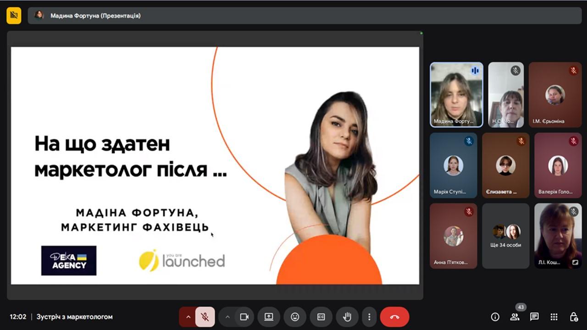Select Валерія Голо... participant tile
Viewport: 587px width, 330px height.
click(x=558, y=165)
